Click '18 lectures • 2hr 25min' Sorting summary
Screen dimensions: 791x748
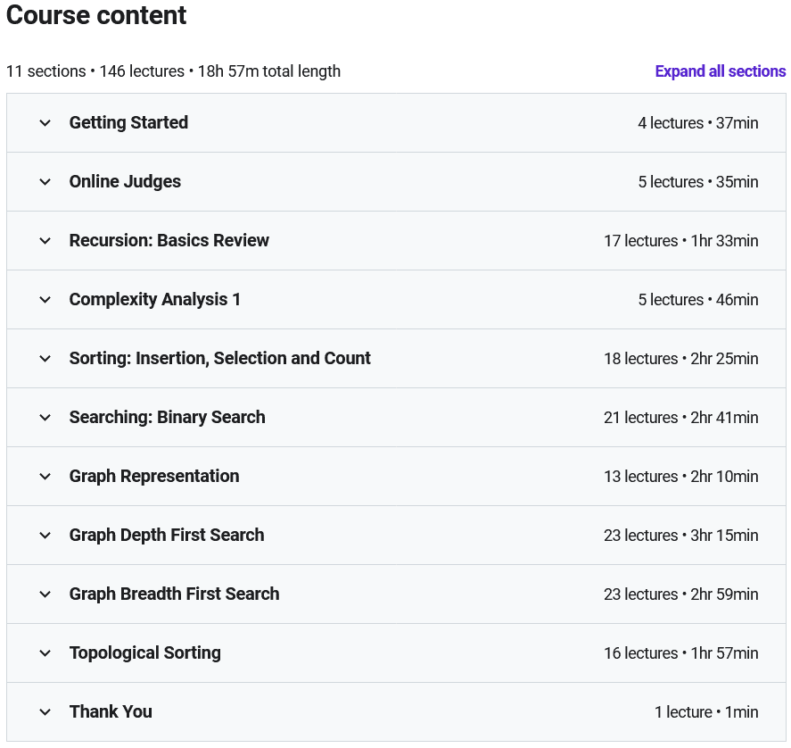(680, 359)
